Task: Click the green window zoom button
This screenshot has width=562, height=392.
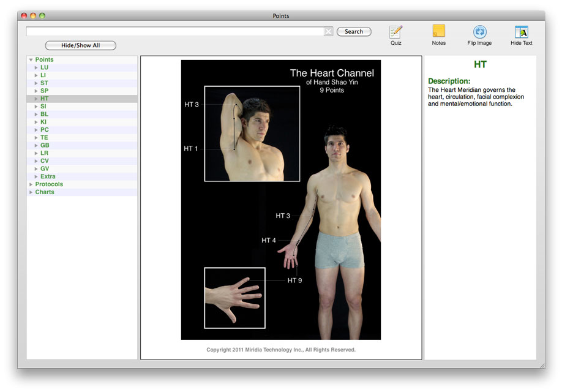Action: 42,16
